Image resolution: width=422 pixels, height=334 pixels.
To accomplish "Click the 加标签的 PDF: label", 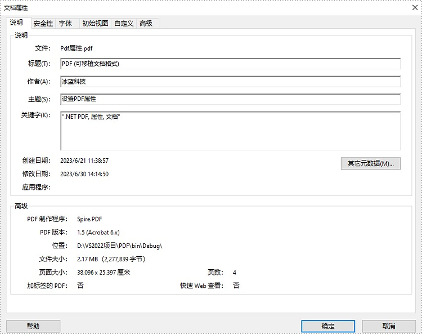I will pyautogui.click(x=47, y=286).
